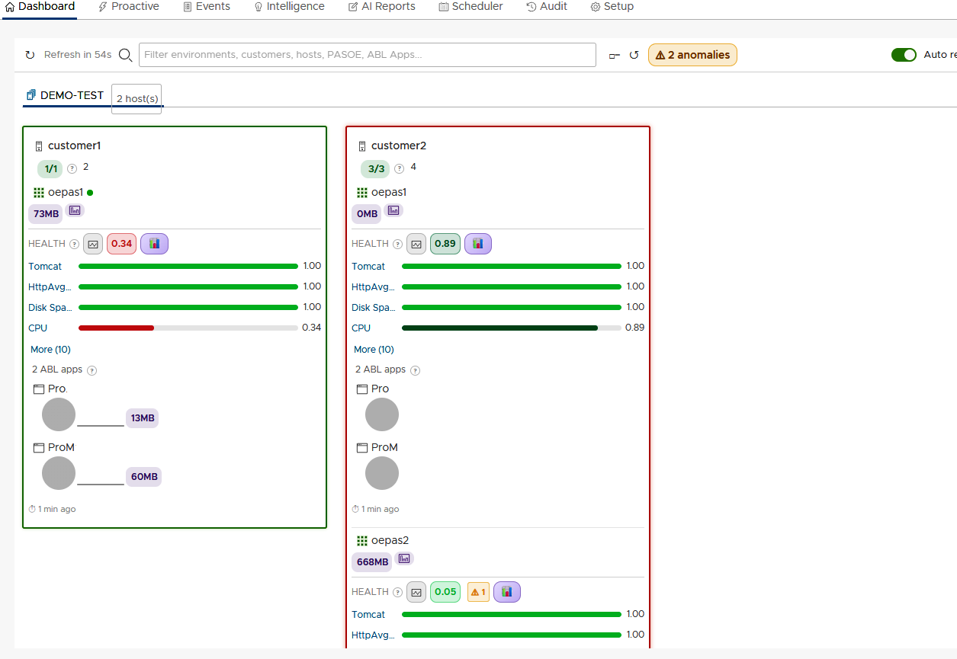The width and height of the screenshot is (957, 659).
Task: Click the refresh icon beside Refresh countdown
Action: [30, 55]
